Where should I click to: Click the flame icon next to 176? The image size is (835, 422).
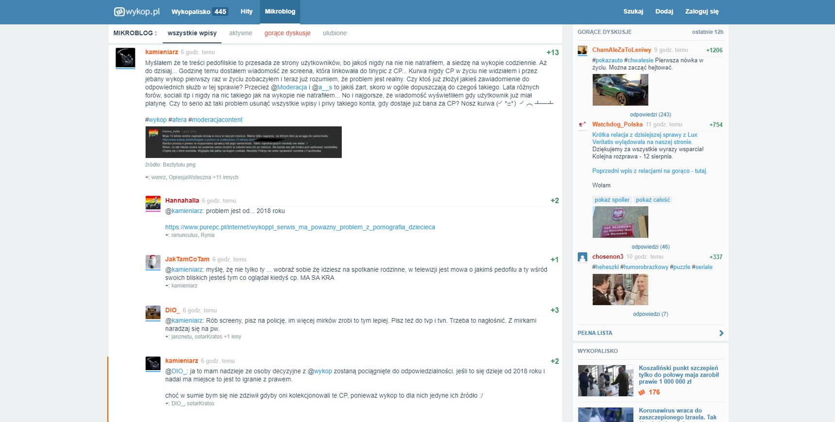(x=642, y=392)
